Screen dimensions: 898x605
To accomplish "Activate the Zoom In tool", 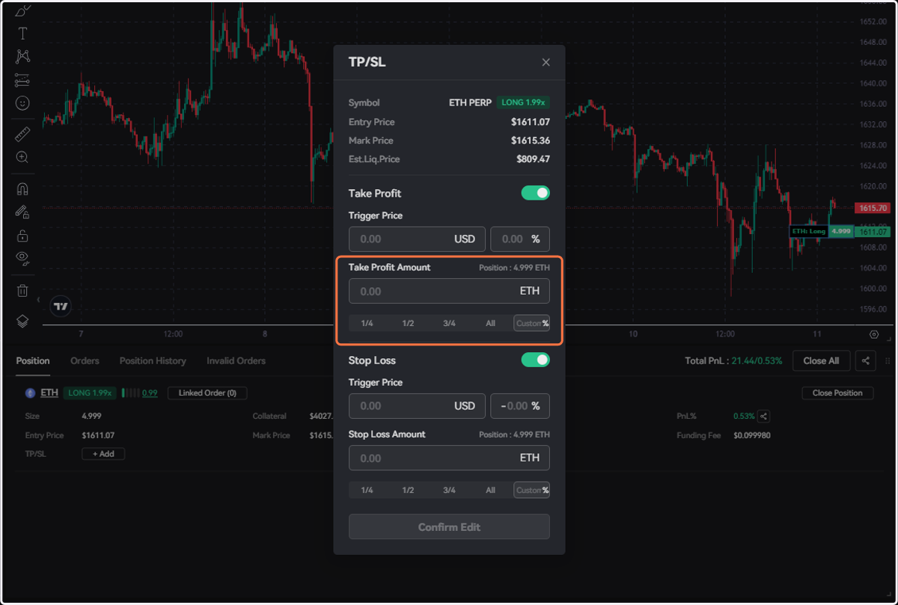I will 22,157.
